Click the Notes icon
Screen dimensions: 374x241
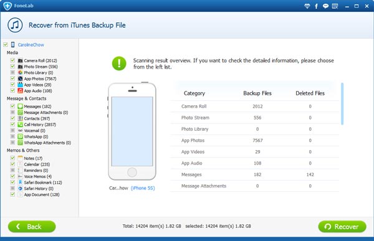point(21,158)
